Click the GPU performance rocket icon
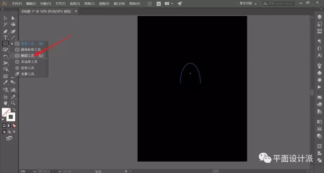 pos(180,4)
